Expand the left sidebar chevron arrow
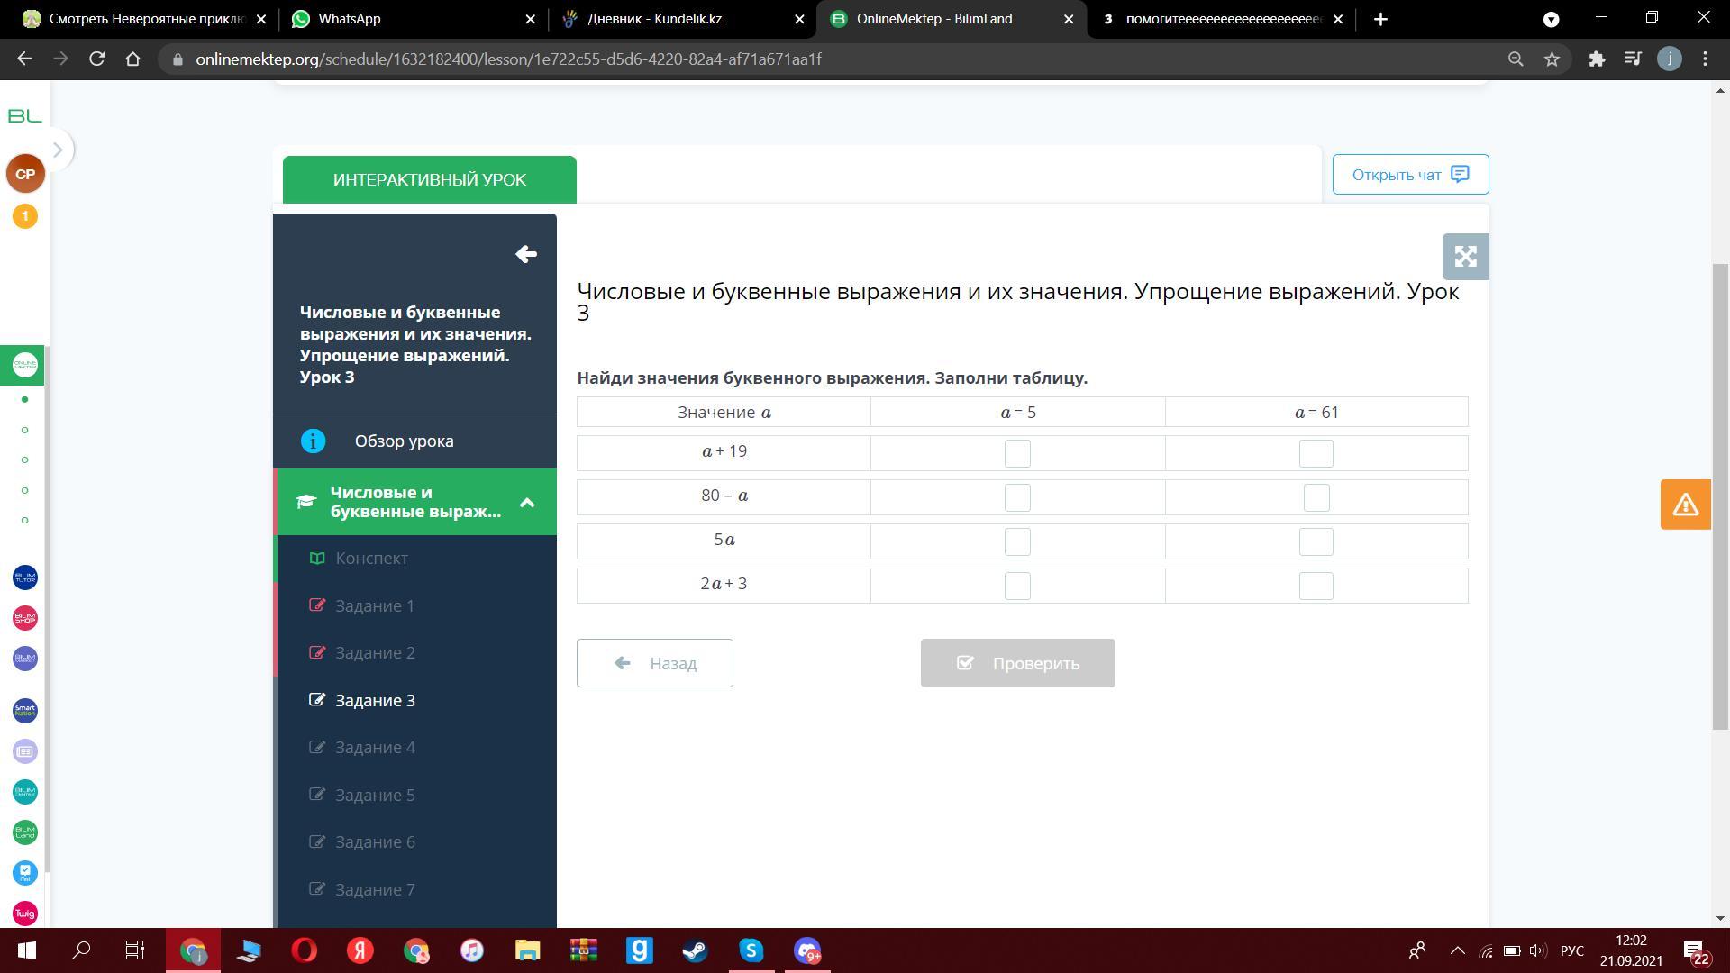The height and width of the screenshot is (973, 1730). (x=58, y=150)
